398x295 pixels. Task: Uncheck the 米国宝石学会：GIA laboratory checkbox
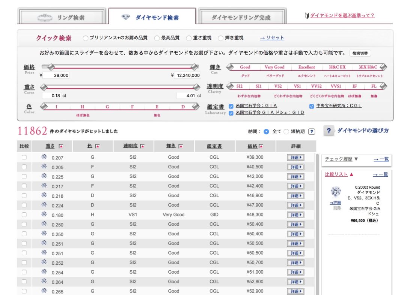[231, 106]
